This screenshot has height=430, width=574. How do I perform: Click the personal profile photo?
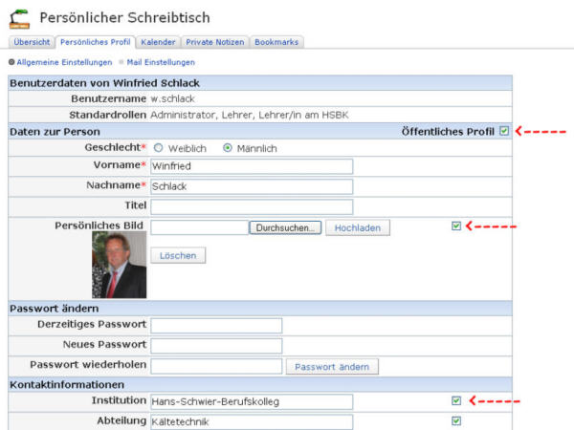click(x=120, y=265)
